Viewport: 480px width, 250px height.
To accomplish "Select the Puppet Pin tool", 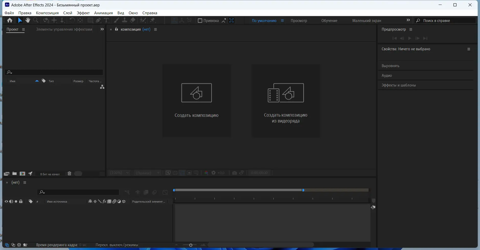I will coord(153,20).
